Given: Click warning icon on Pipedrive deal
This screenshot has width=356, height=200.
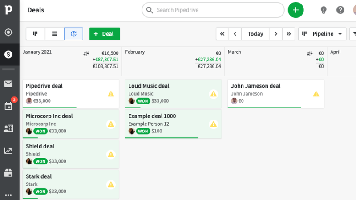Looking at the screenshot, I should pyautogui.click(x=111, y=94).
